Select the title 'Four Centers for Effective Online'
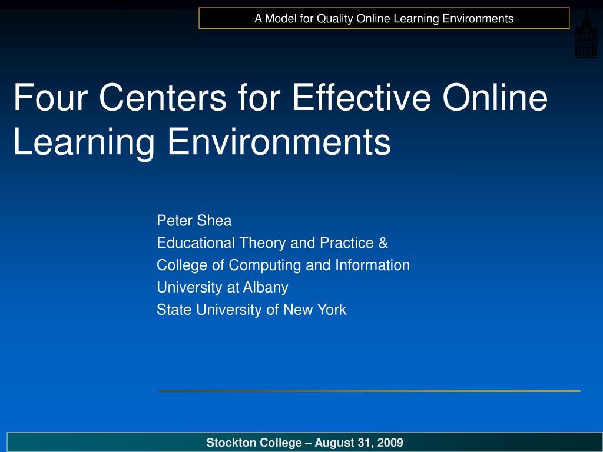 coord(280,98)
